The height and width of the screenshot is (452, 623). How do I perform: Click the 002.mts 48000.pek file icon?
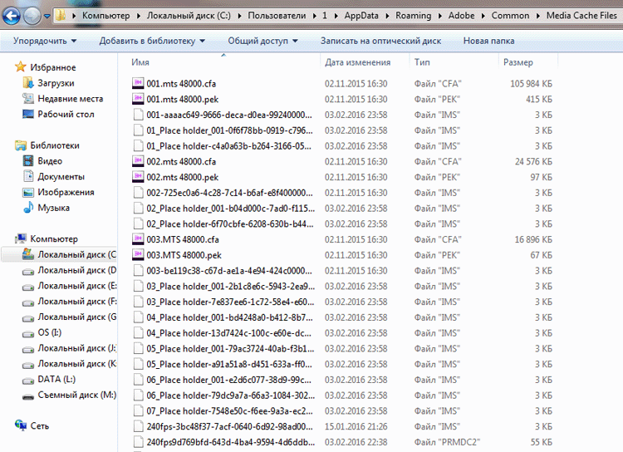[x=138, y=176]
